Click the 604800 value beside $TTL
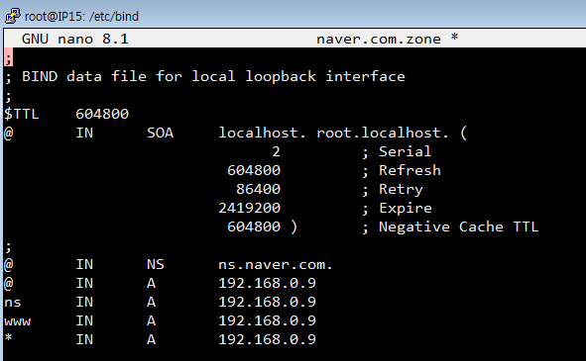The image size is (586, 361). coord(102,114)
